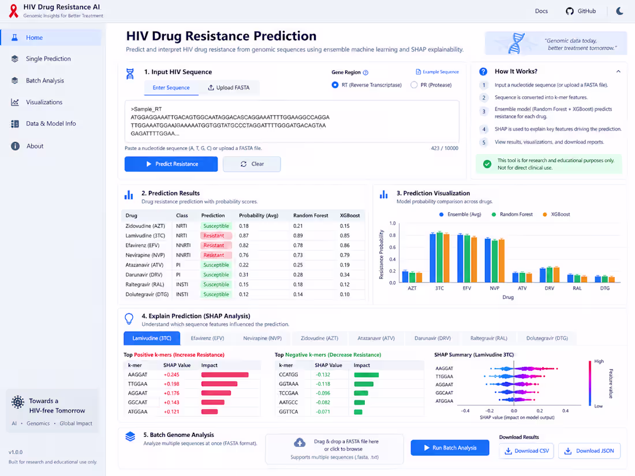Open the Docs link
This screenshot has width=635, height=476.
[x=541, y=12]
